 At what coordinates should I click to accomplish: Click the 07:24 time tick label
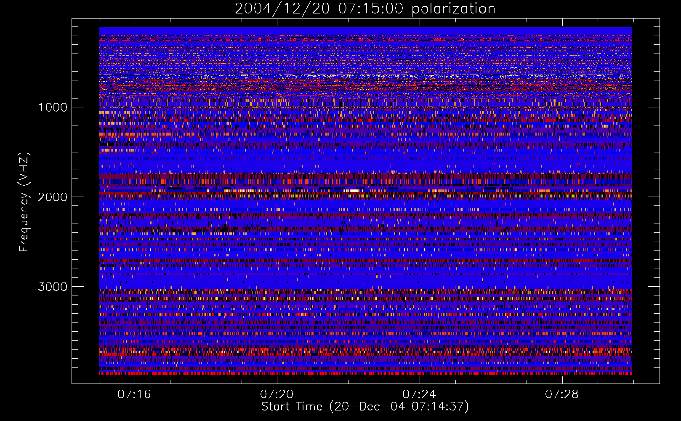coord(419,394)
